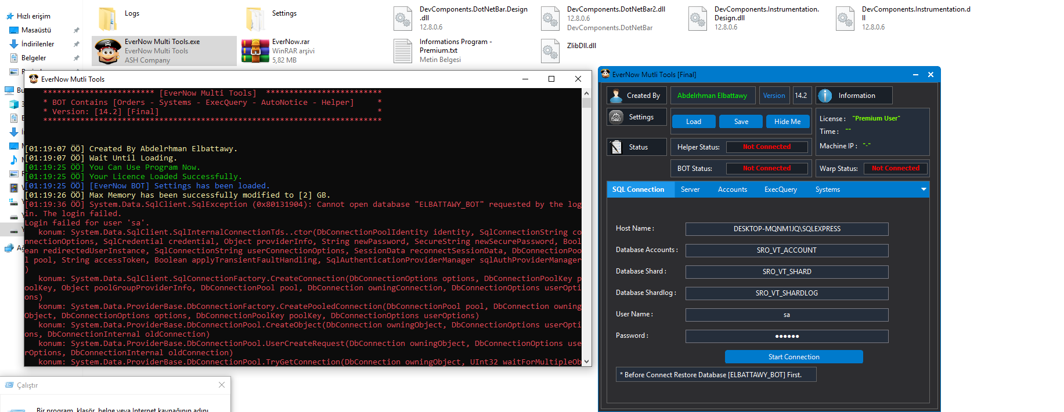1064x412 pixels.
Task: Click the Save button
Action: click(741, 122)
